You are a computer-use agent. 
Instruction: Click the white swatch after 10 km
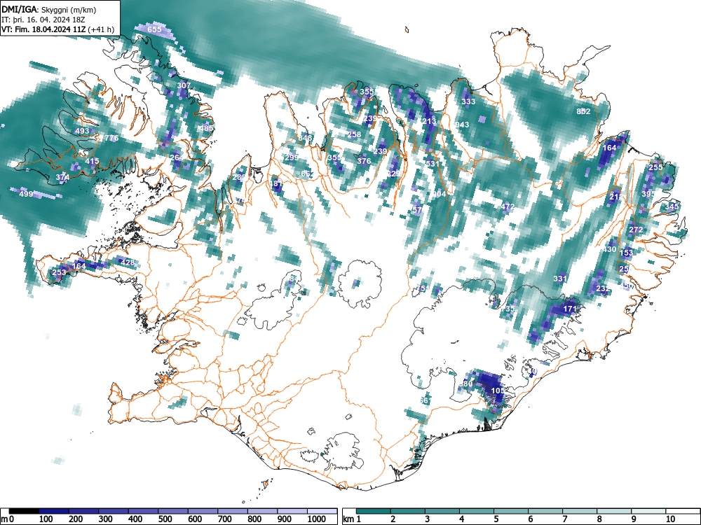(x=683, y=511)
